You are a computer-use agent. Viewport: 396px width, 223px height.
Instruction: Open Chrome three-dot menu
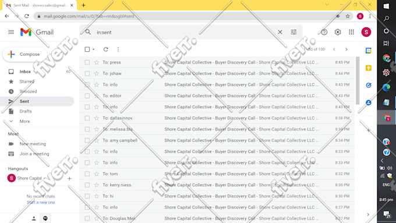pos(370,16)
